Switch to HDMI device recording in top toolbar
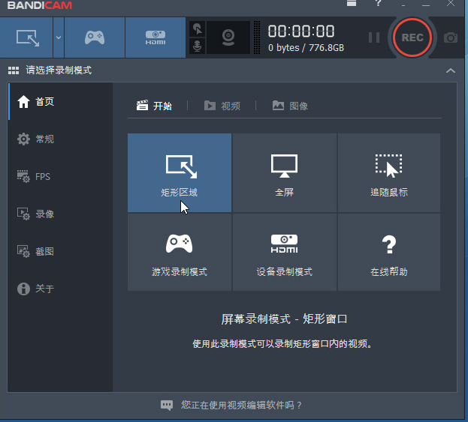468x422 pixels. (155, 37)
